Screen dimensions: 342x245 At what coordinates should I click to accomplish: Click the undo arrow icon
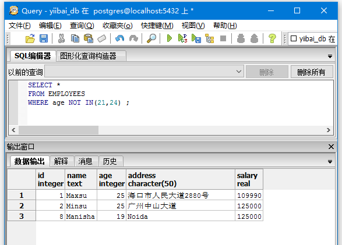120,39
